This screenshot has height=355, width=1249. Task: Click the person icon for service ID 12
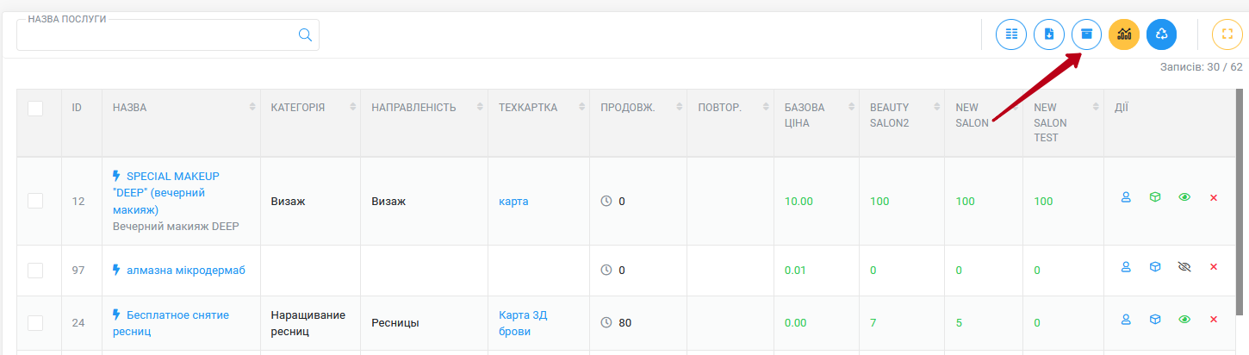click(1125, 197)
